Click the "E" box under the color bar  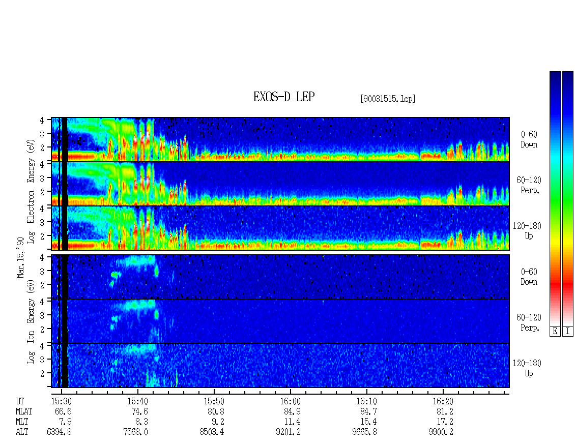555,331
